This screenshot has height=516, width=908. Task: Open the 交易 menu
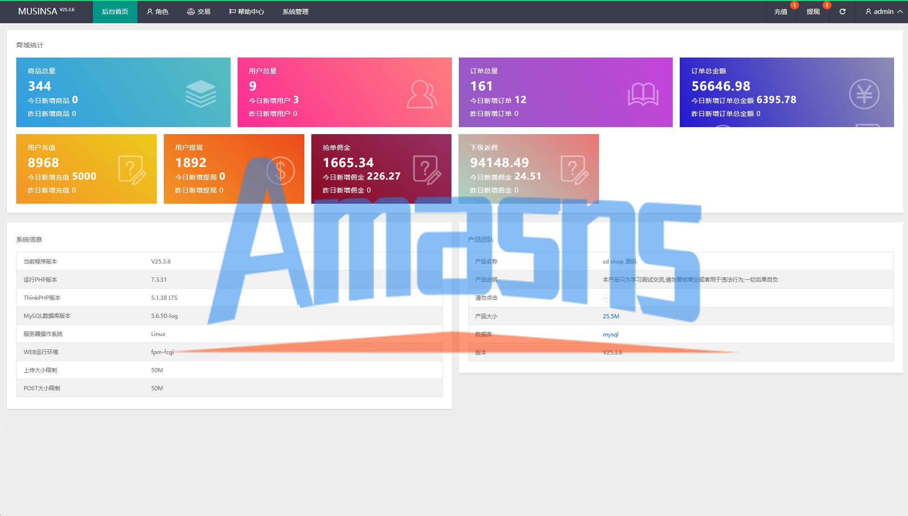coord(199,12)
